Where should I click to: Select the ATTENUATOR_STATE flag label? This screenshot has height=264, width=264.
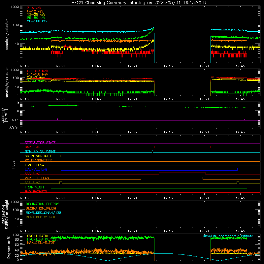40,143
